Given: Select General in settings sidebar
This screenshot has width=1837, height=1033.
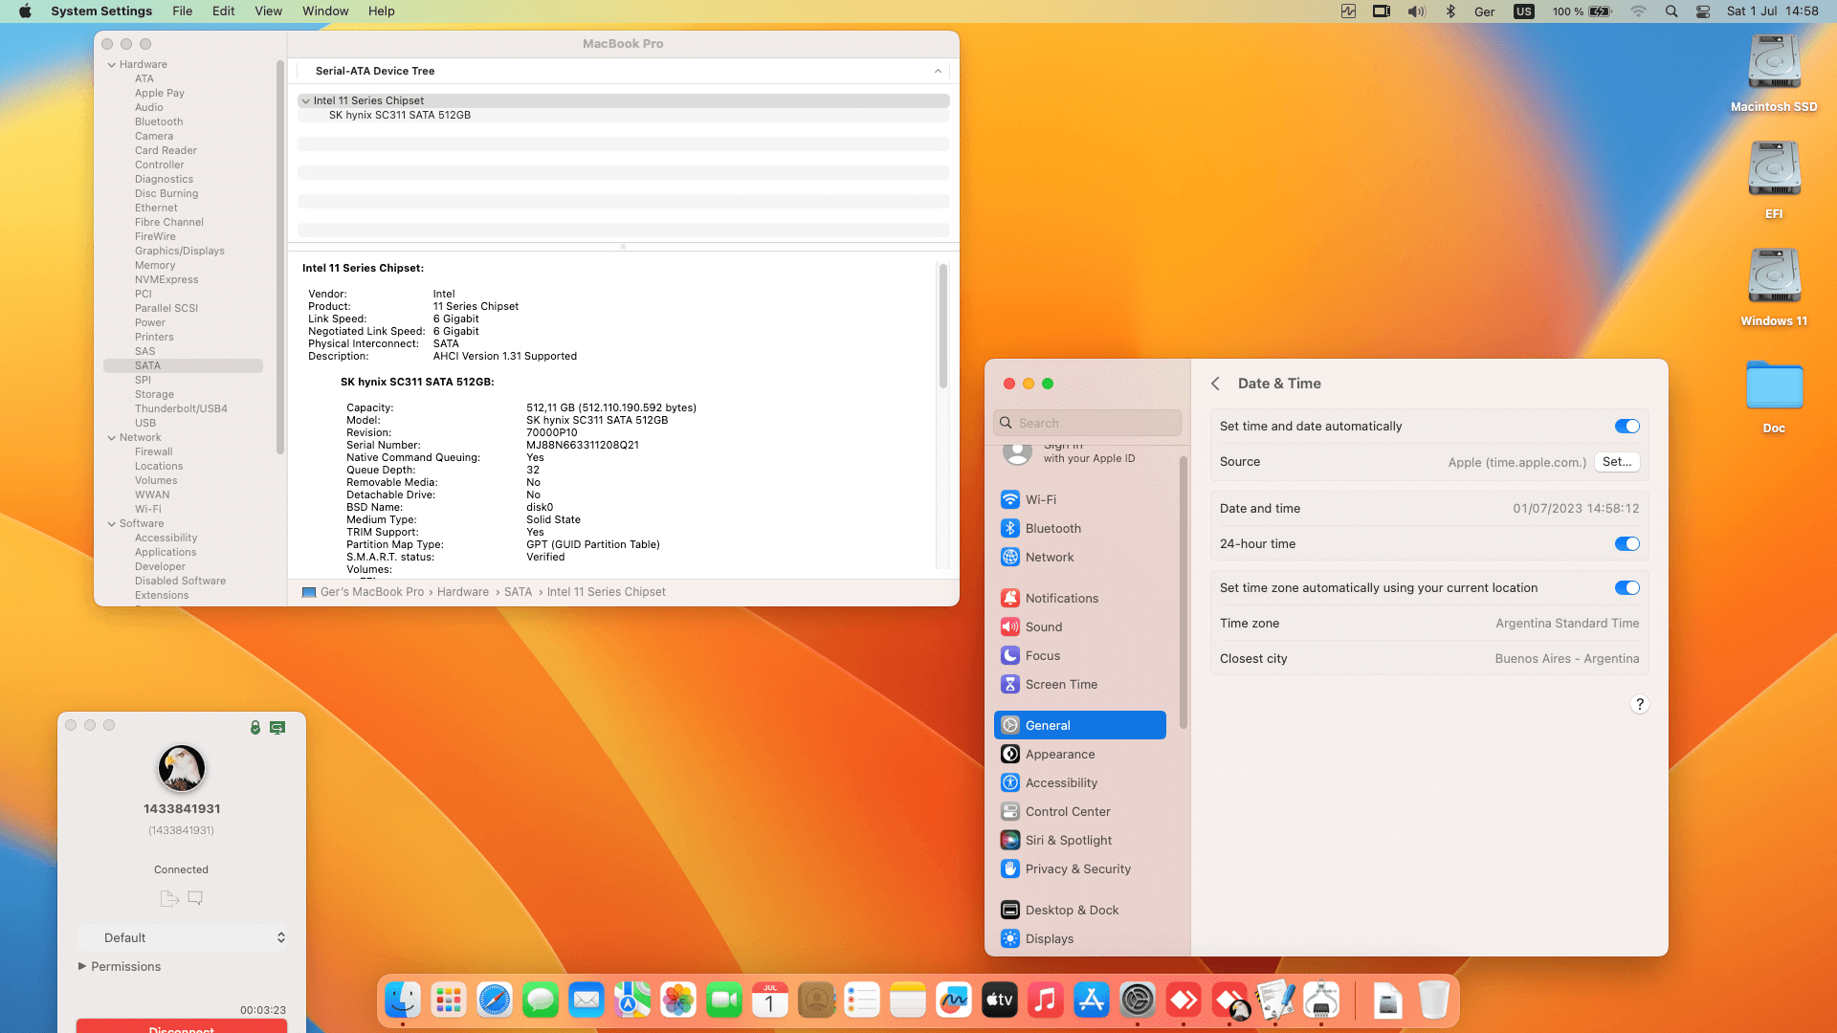Looking at the screenshot, I should click(1079, 725).
